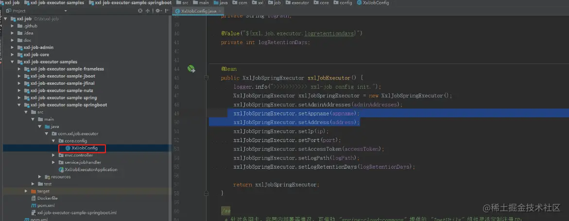Select xxl-job-executor-sample-jboot in tree
The width and height of the screenshot is (569, 221).
click(x=63, y=76)
